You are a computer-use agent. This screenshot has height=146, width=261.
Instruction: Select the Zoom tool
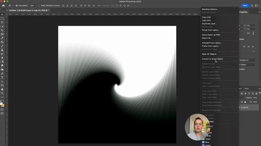(x=2, y=93)
